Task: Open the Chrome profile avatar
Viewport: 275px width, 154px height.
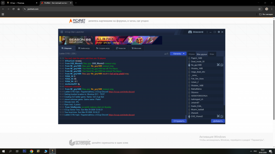Action: pyautogui.click(x=266, y=9)
